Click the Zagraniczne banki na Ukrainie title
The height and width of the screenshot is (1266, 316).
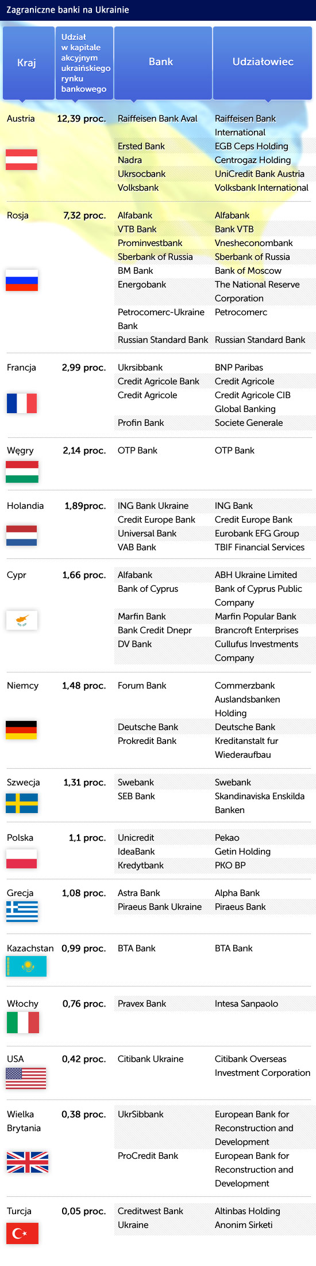68,10
